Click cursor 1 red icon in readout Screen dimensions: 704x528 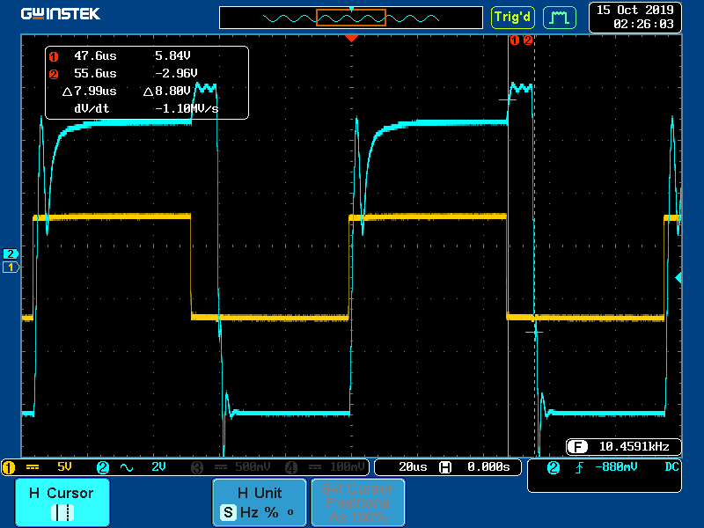pos(54,57)
